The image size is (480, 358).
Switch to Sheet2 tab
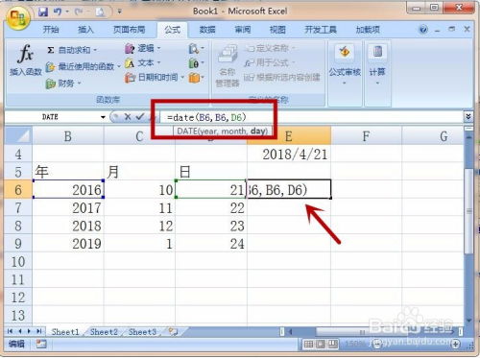point(104,332)
